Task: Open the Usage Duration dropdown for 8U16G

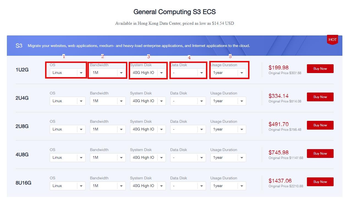Action: [x=228, y=186]
